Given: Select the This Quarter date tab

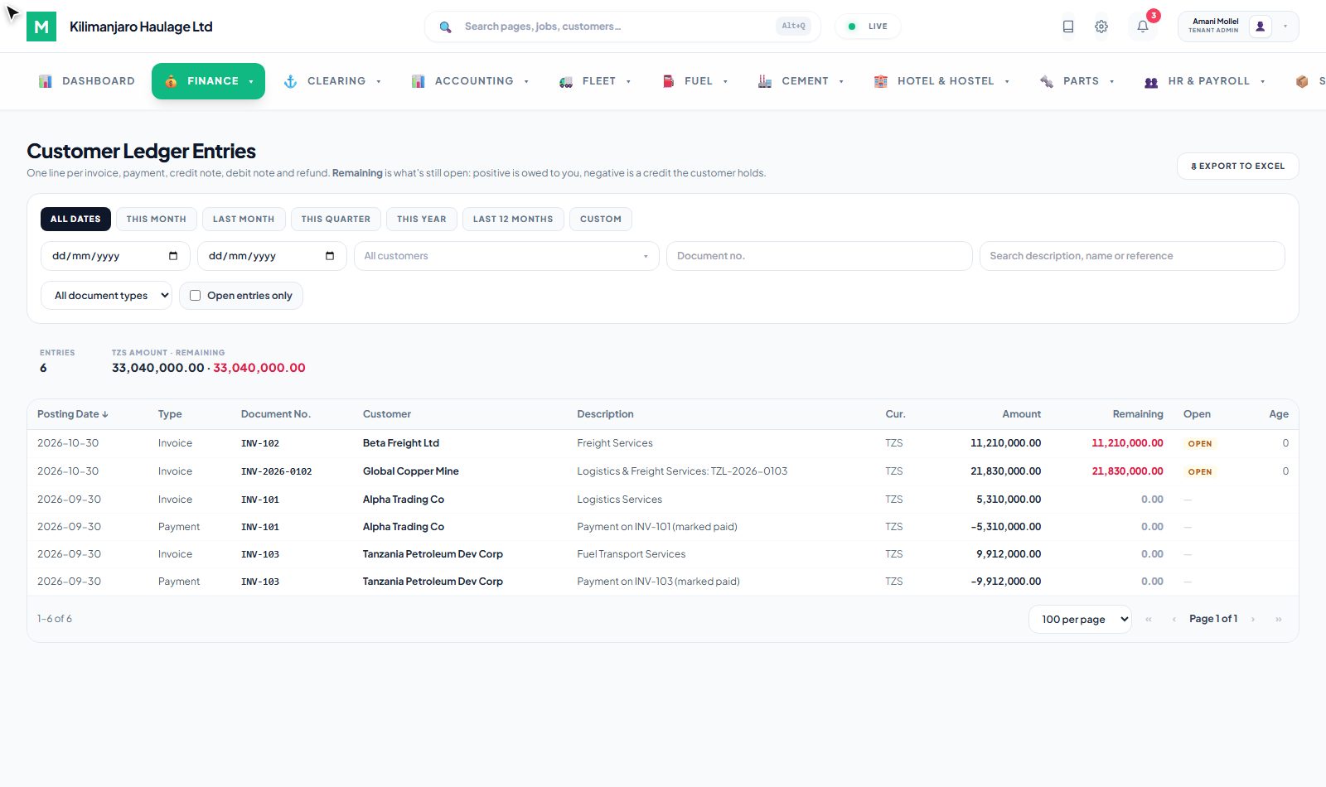Looking at the screenshot, I should point(336,219).
